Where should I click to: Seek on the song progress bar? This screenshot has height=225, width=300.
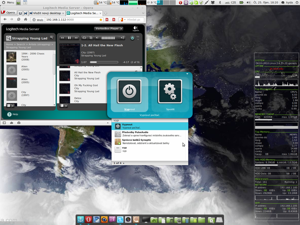click(104, 62)
